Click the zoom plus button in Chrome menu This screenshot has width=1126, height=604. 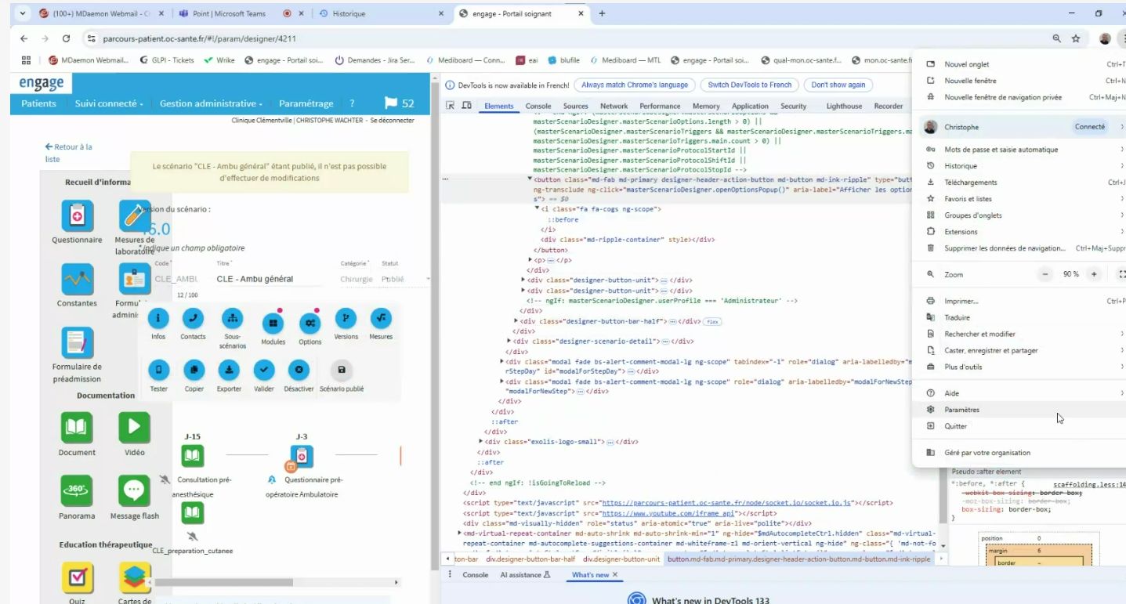(1094, 274)
